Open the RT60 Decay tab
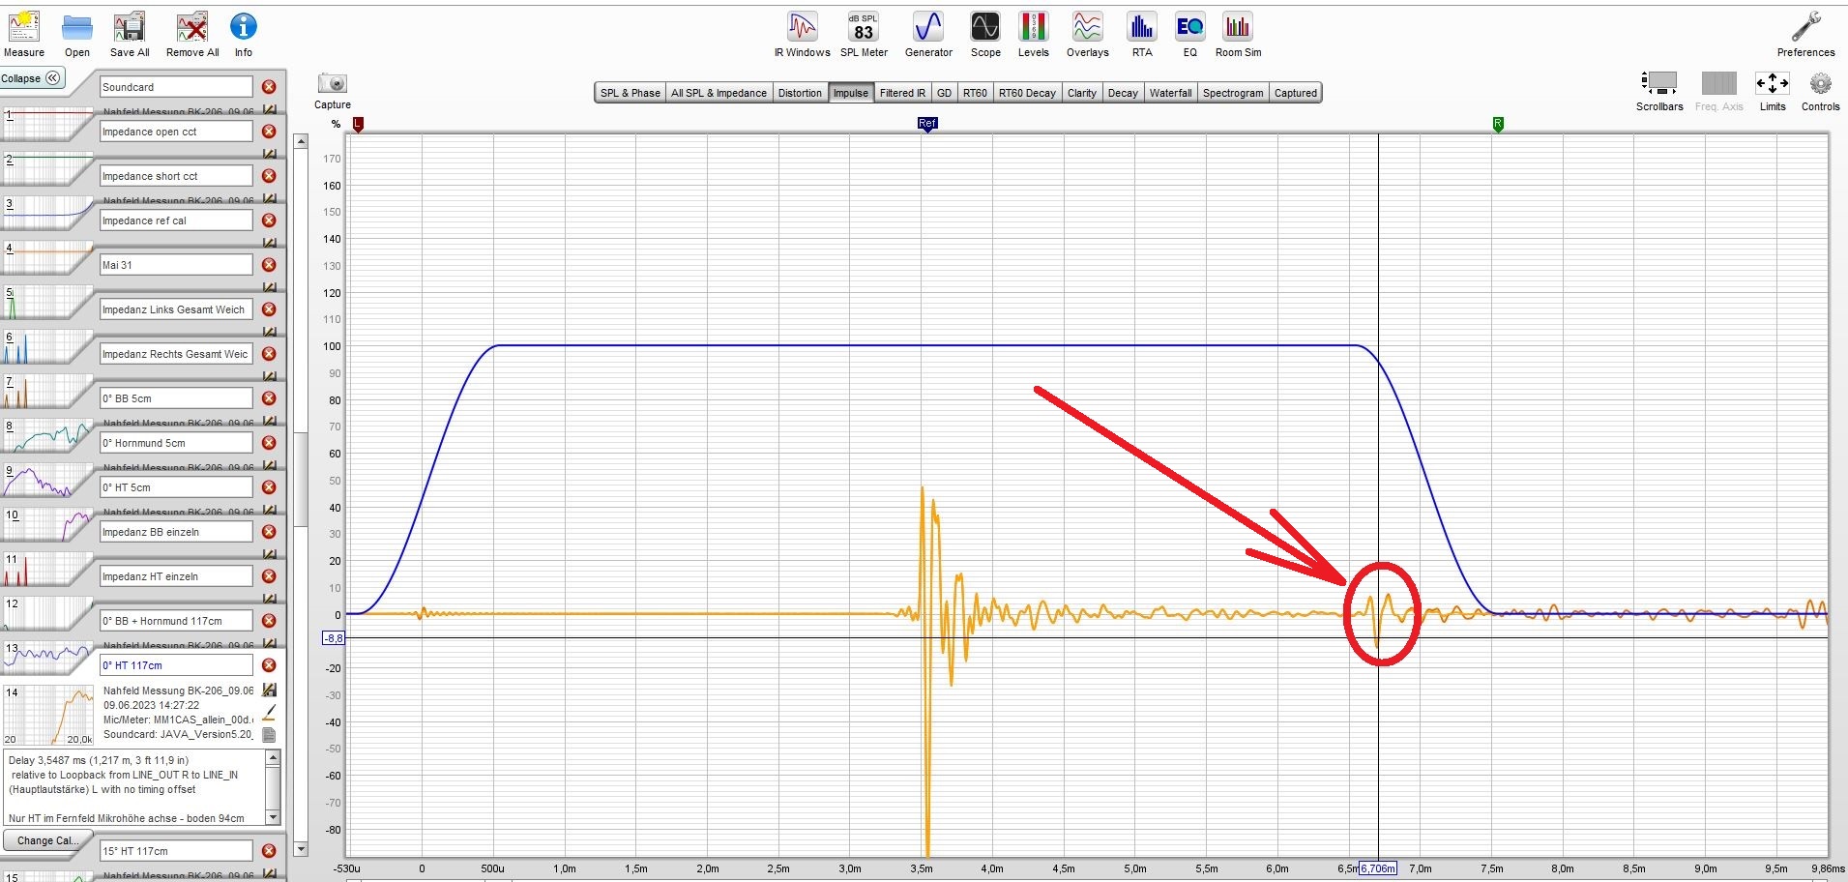Screen dimensions: 1848x882 pos(1027,93)
